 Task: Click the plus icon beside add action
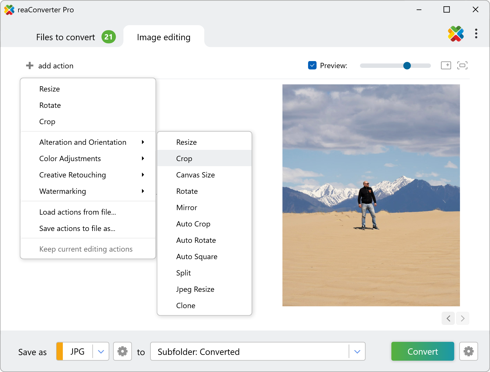30,66
